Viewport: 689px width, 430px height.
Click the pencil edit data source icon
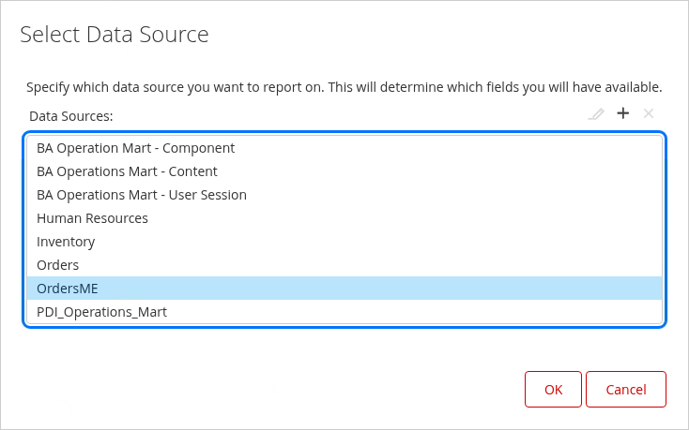tap(596, 114)
